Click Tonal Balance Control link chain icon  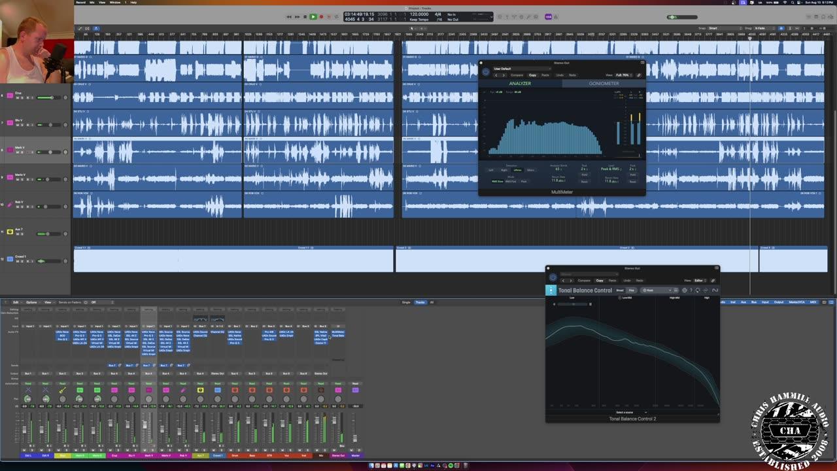click(713, 281)
